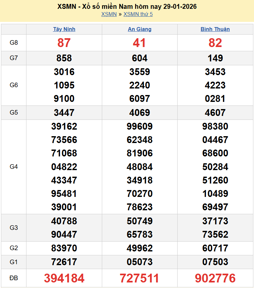
Task: Click Tây Ninh special prize 394184
Action: (64, 278)
